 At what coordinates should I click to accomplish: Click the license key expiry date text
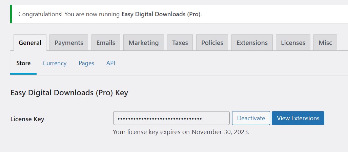(x=181, y=132)
